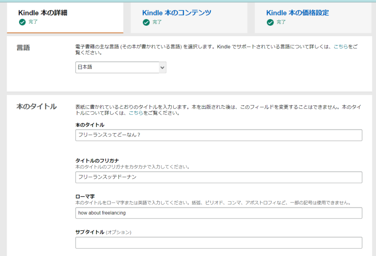Click 完了 status under Kindle 本の詳細

click(33, 22)
